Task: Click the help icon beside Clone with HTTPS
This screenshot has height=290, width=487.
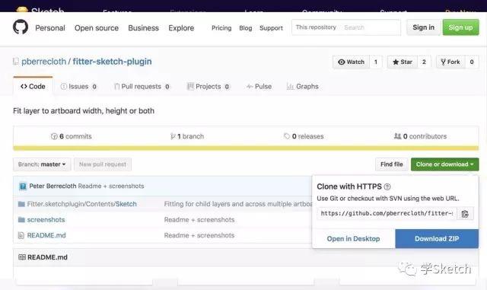Action: pos(387,186)
